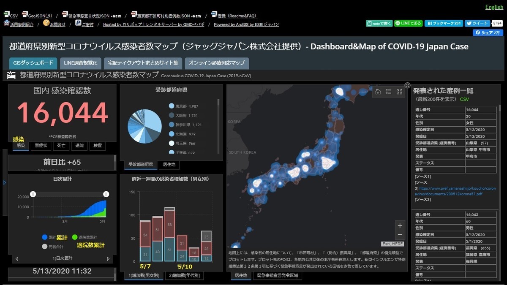The height and width of the screenshot is (285, 507).
Task: Select 埼玉県 in the pie legend
Action: tap(182, 144)
